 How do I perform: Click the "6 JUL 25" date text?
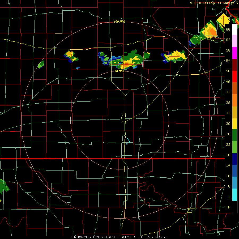144,237
